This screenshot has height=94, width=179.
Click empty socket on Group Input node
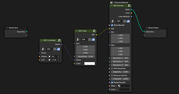pos(27,35)
